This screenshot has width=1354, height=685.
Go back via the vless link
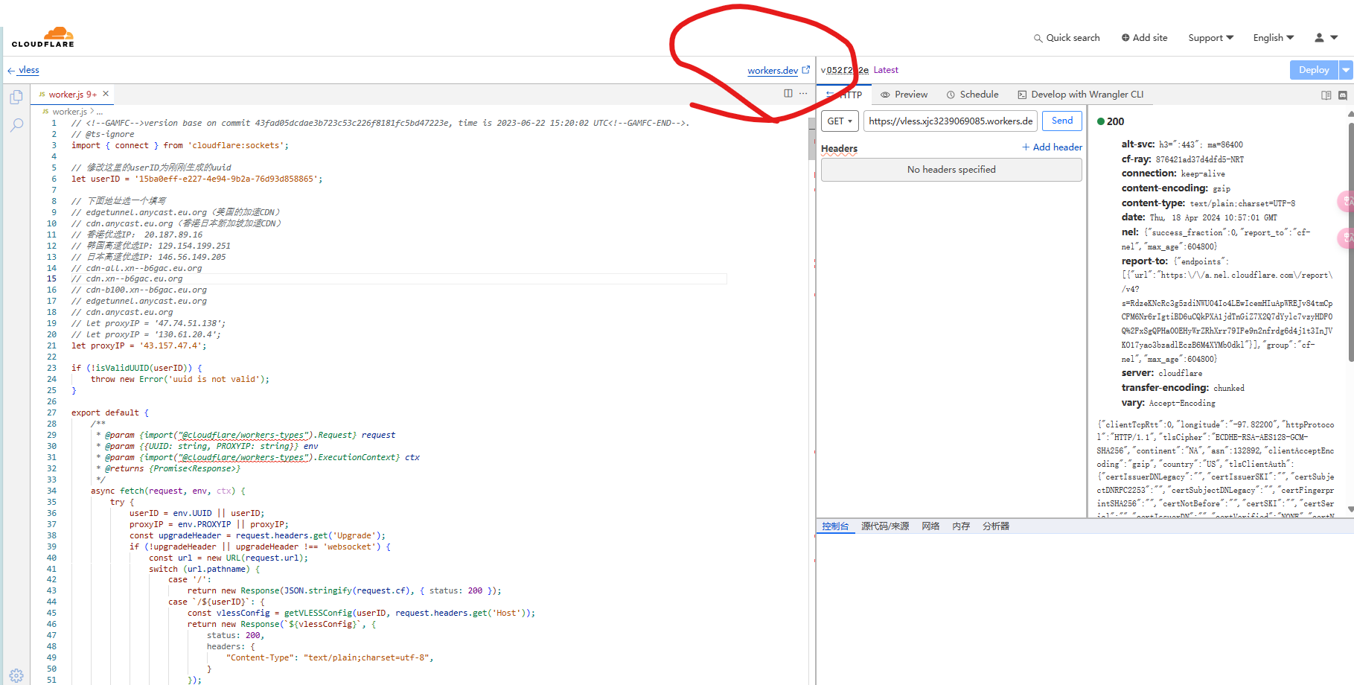pyautogui.click(x=29, y=70)
